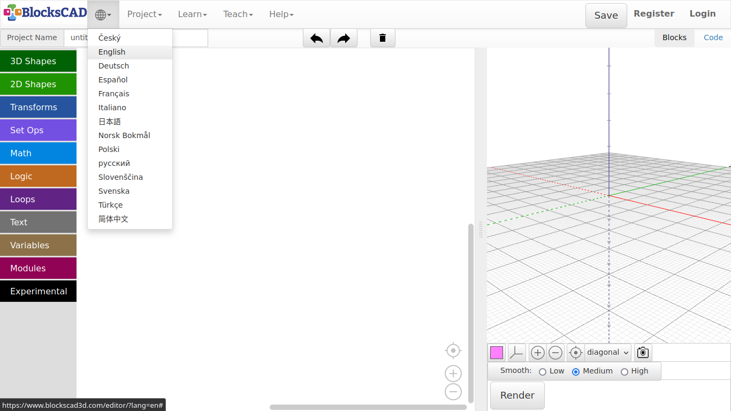Expand the Project menu

[144, 14]
